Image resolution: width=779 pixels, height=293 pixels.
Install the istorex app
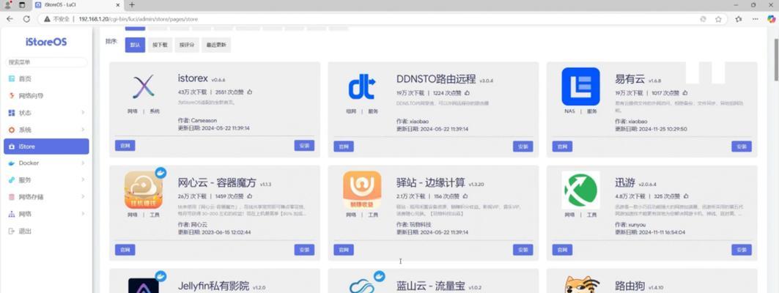304,146
